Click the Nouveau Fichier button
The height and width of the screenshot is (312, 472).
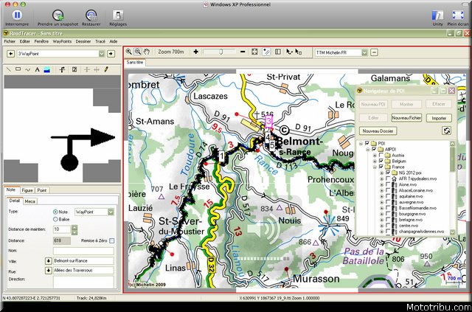406,118
